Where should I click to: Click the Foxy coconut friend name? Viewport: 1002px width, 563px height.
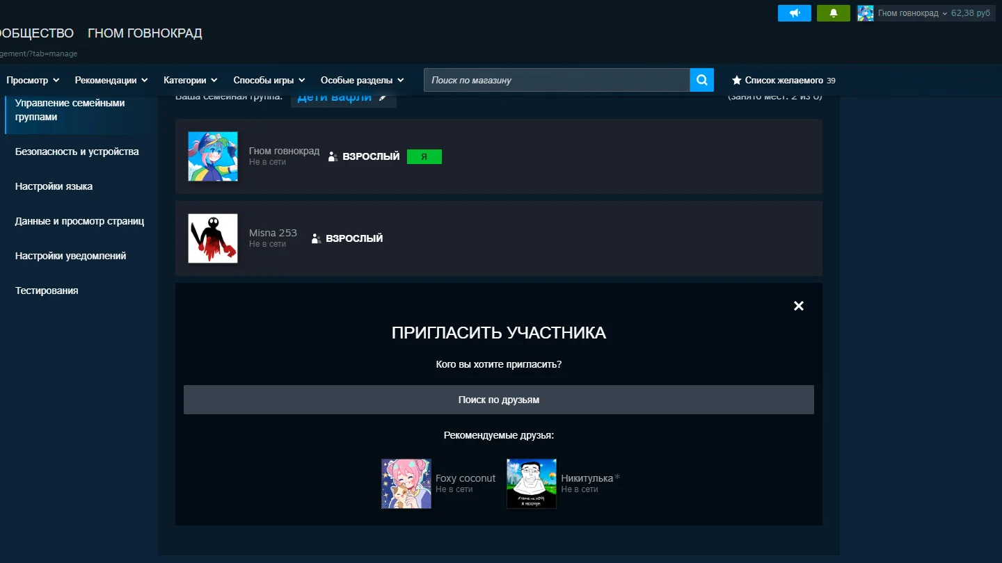point(466,478)
